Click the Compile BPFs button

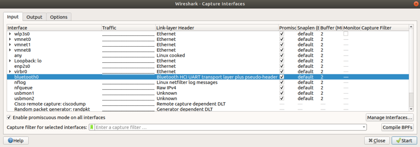pos(397,127)
